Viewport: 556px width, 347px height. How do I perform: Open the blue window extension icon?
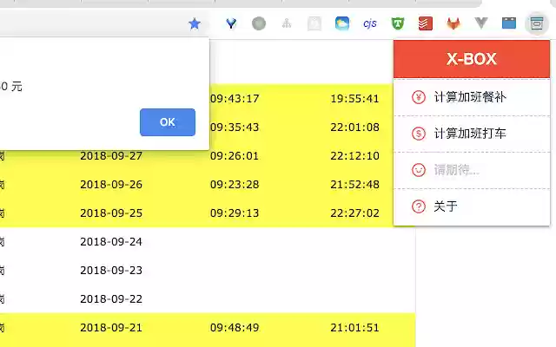[x=509, y=23]
